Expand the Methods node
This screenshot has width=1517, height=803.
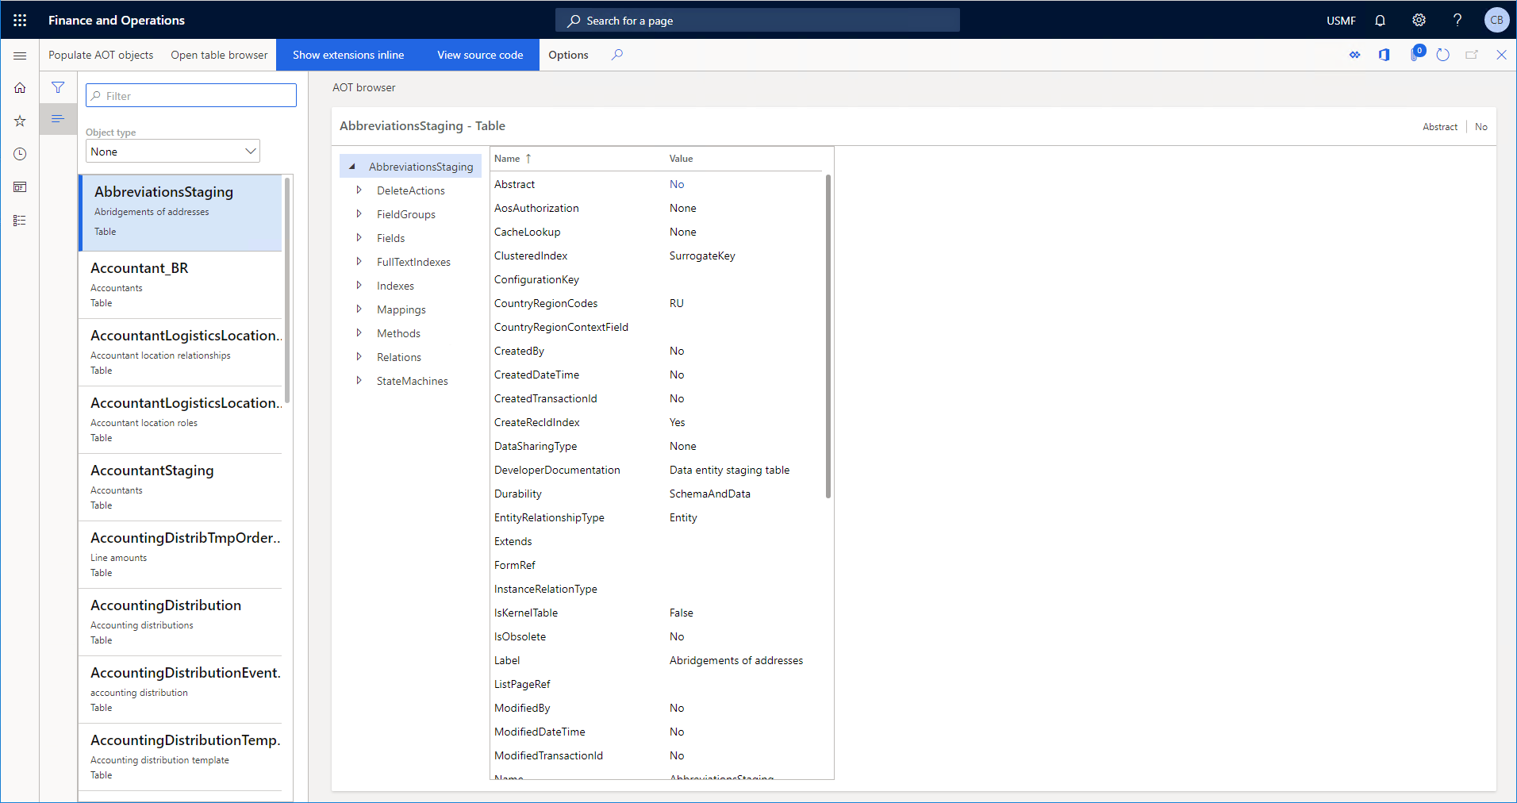pyautogui.click(x=359, y=333)
